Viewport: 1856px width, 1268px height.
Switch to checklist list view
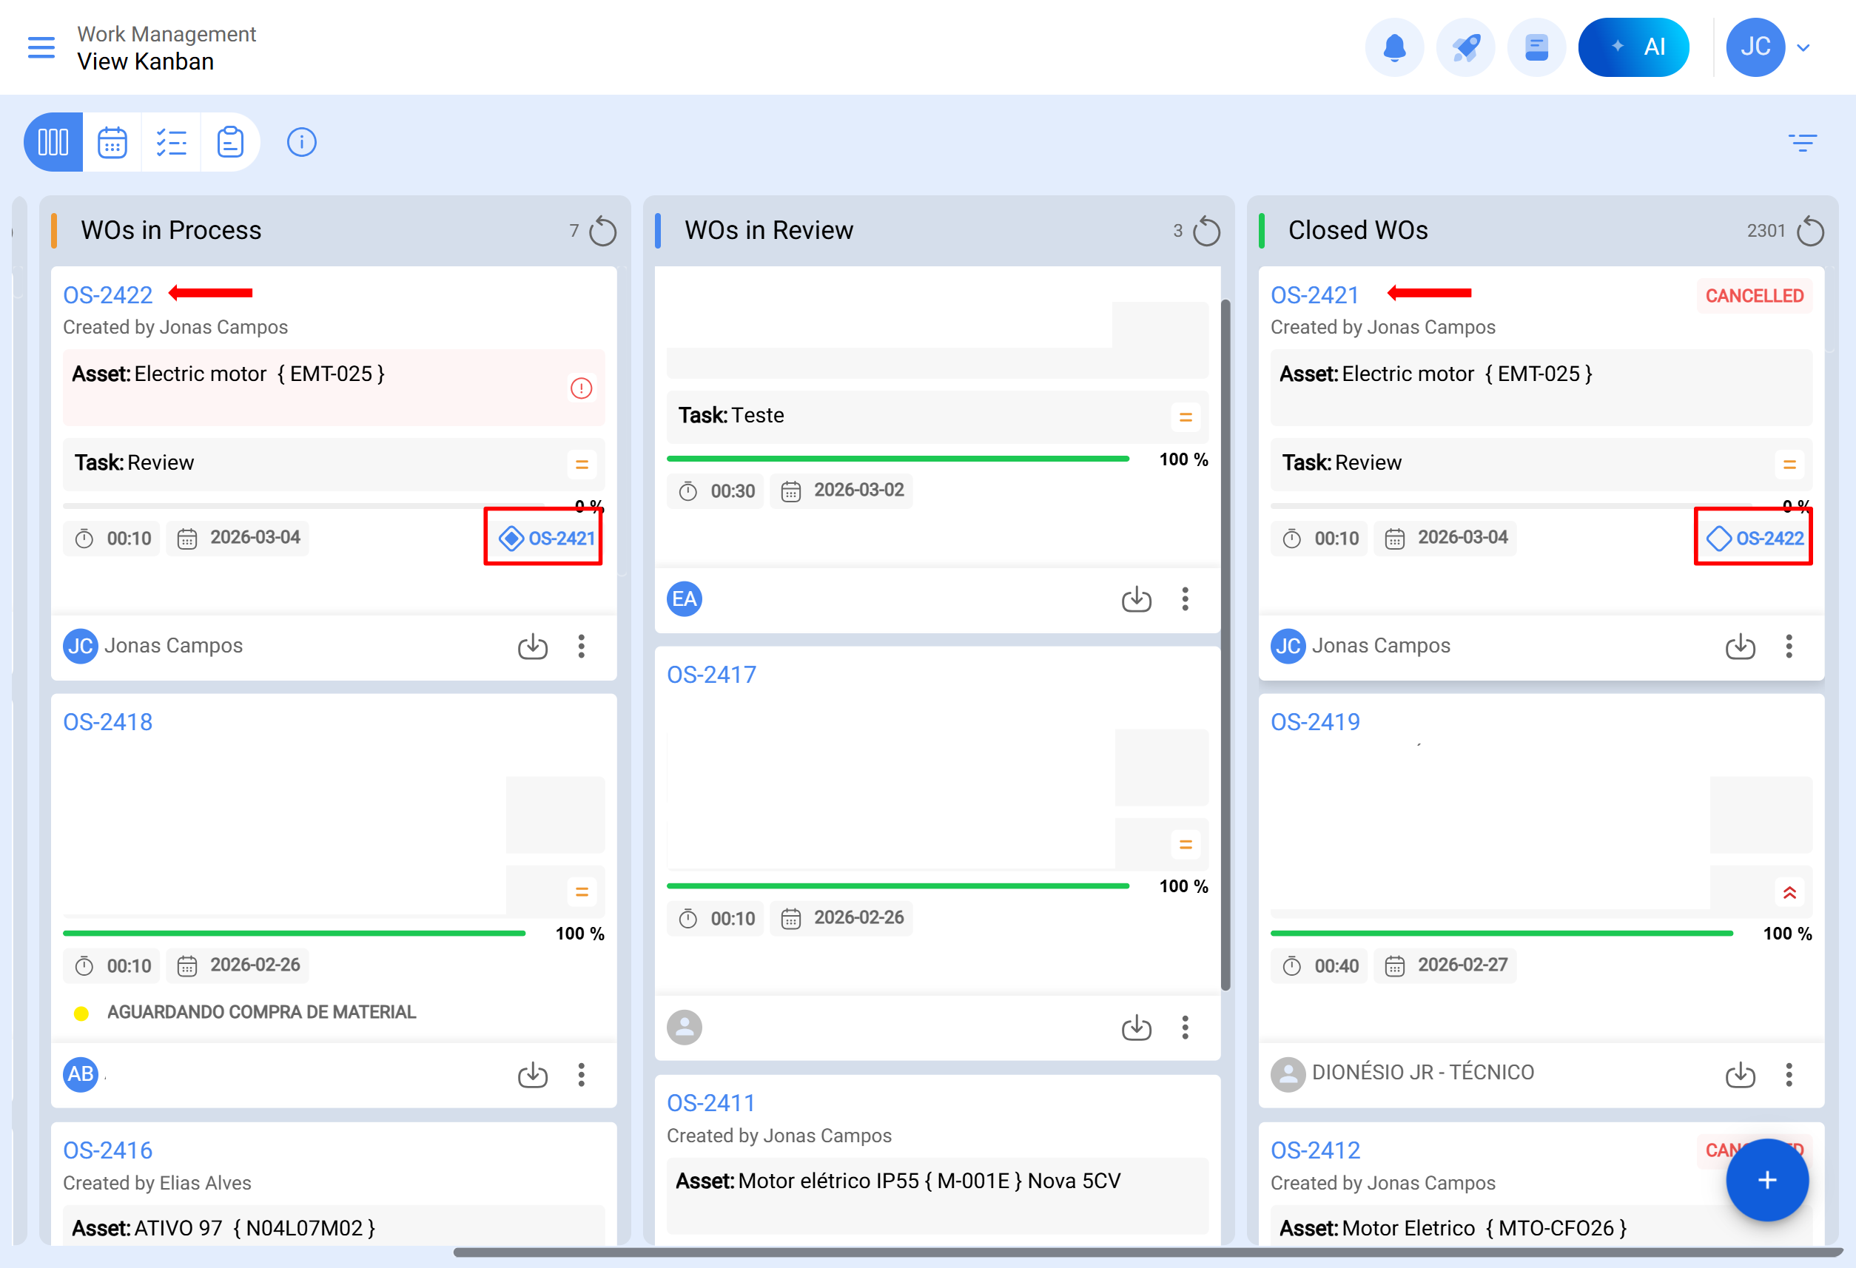coord(171,142)
